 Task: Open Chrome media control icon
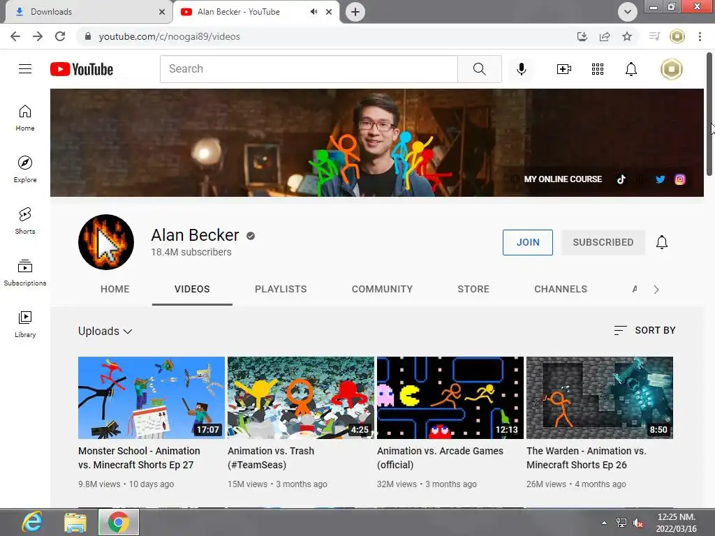pyautogui.click(x=654, y=36)
